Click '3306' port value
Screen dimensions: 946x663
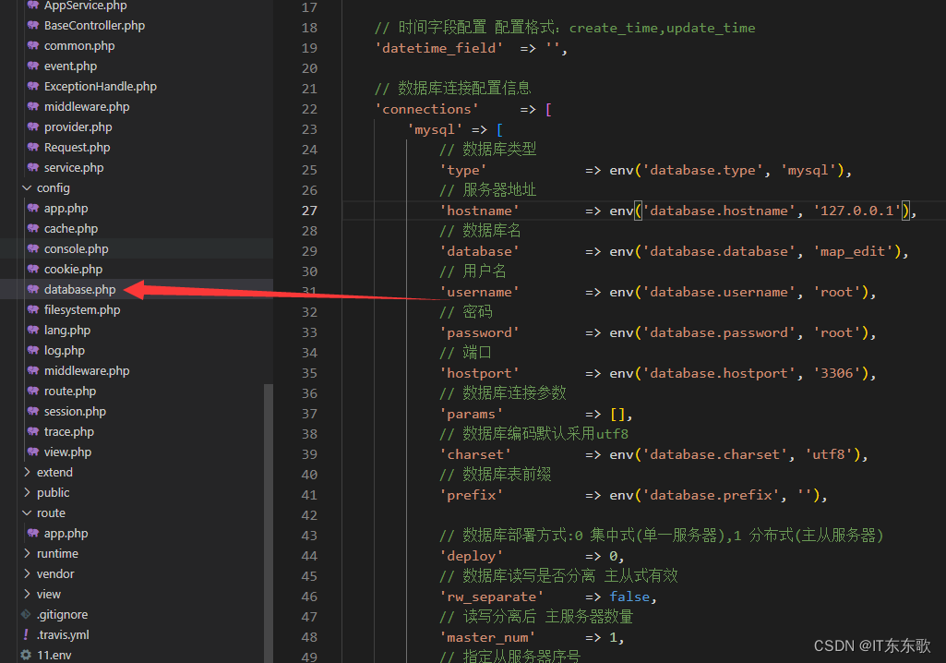click(x=836, y=373)
